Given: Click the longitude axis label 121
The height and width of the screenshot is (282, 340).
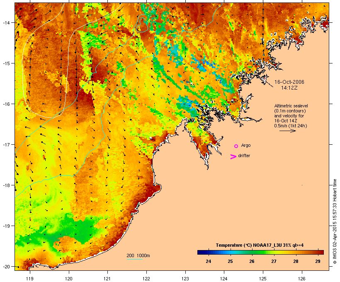Looking at the screenshot, I should point(107,279).
